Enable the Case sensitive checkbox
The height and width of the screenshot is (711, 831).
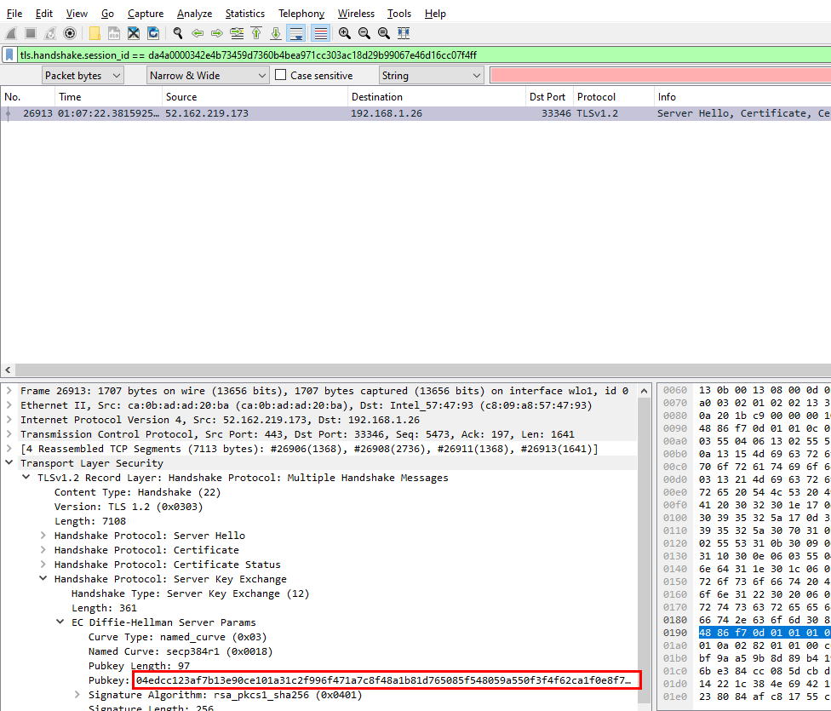tap(280, 75)
